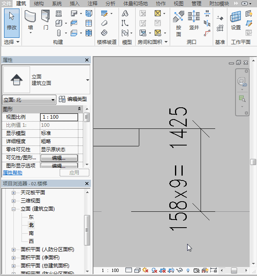Switch to the 结构 ribbon tab
This screenshot has width=257, height=276.
pos(39,3)
